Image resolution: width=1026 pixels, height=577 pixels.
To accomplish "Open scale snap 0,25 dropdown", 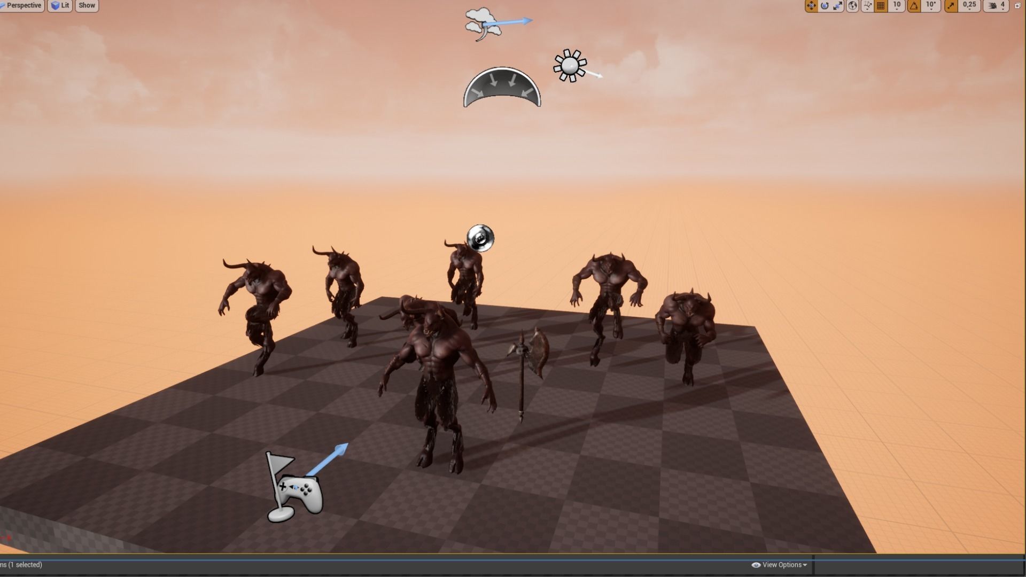I will (x=969, y=6).
